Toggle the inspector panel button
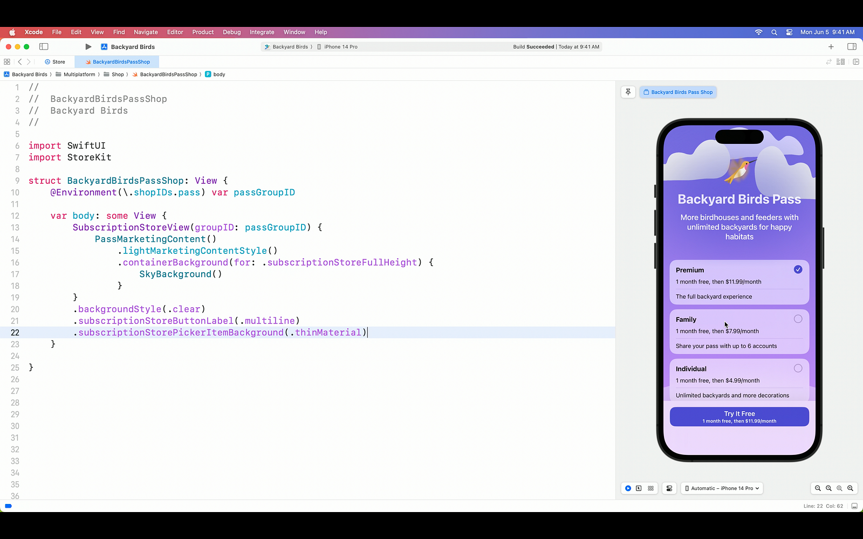863x539 pixels. click(x=852, y=47)
